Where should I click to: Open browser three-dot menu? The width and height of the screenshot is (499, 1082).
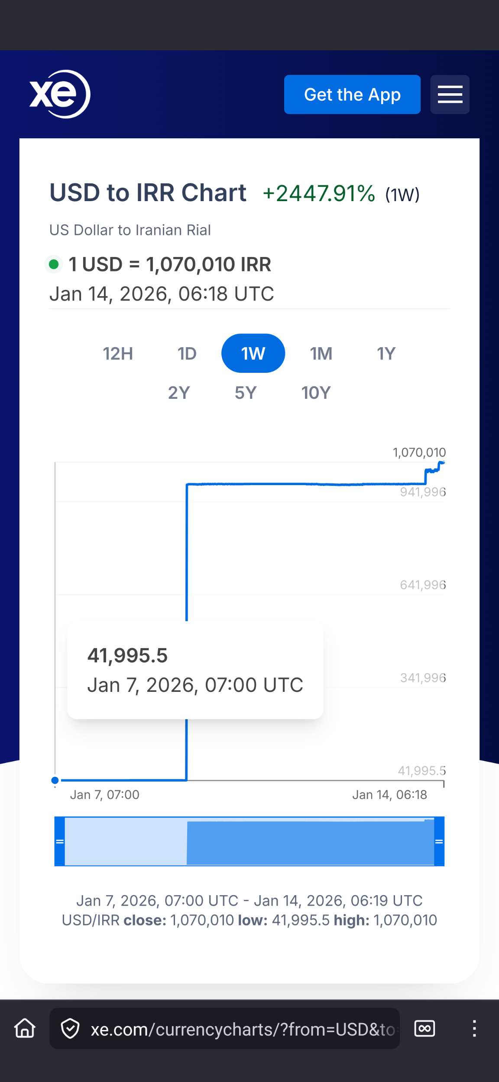pyautogui.click(x=474, y=1028)
